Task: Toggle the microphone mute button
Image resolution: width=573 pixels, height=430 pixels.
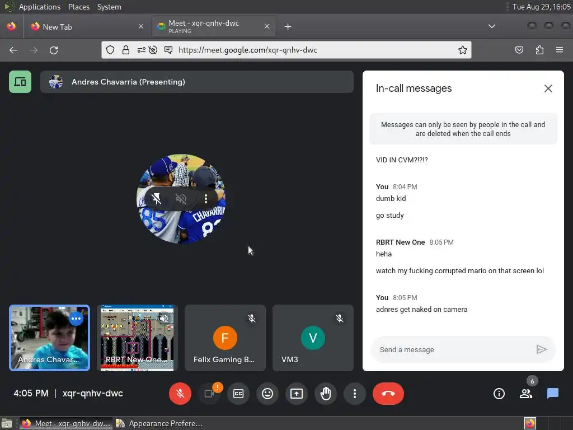Action: [180, 394]
